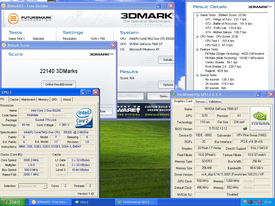275x206 pixels.
Task: Switch to the Mainboard tab
Action: click(x=28, y=100)
